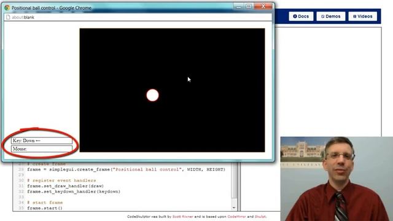Click the about:blank address bar

pos(138,17)
